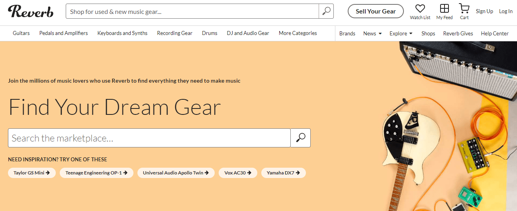Select the Universal Audio Apollo Twin suggestion
Screen dimensions: 517x211
coord(176,173)
